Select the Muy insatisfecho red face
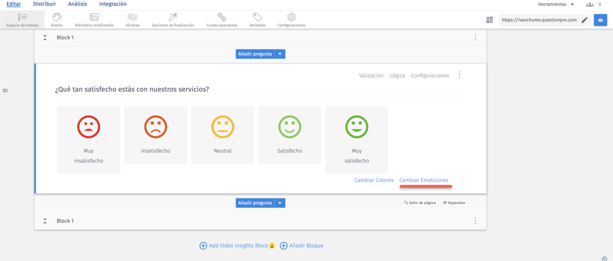The width and height of the screenshot is (613, 261). [89, 127]
